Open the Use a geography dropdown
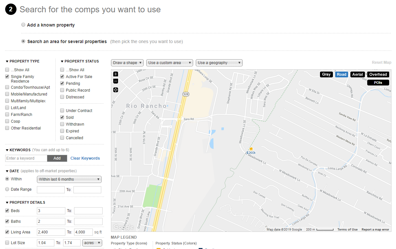Viewport: 396px width, 249px height. (219, 63)
